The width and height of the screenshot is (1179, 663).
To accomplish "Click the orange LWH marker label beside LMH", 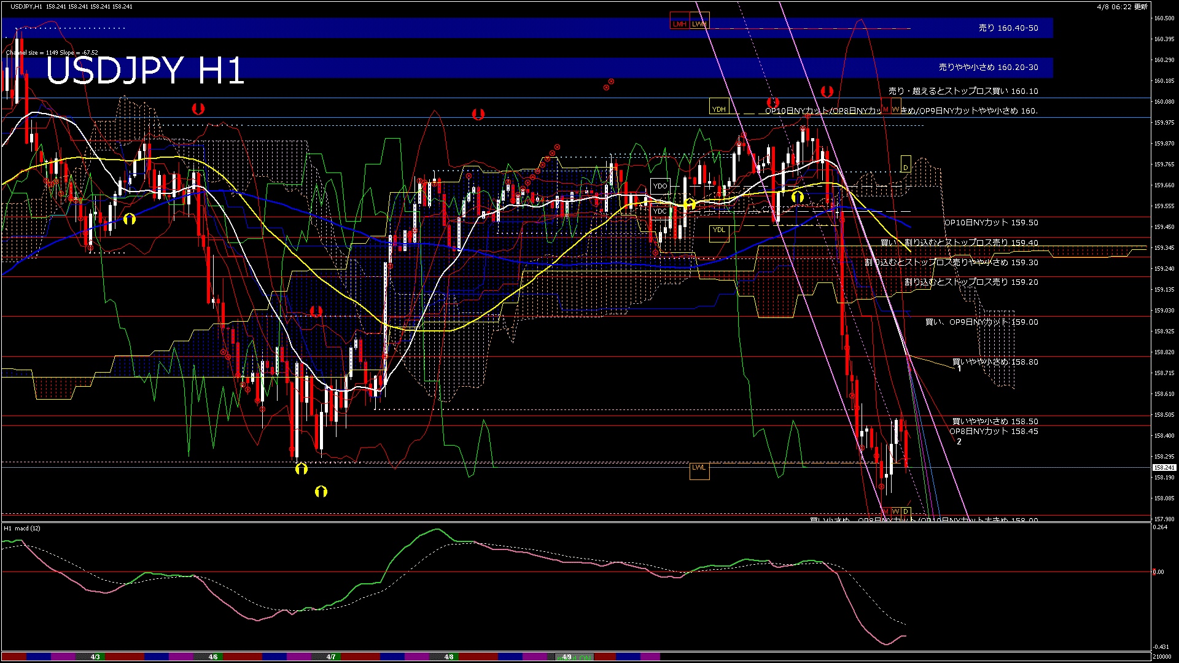I will click(700, 24).
